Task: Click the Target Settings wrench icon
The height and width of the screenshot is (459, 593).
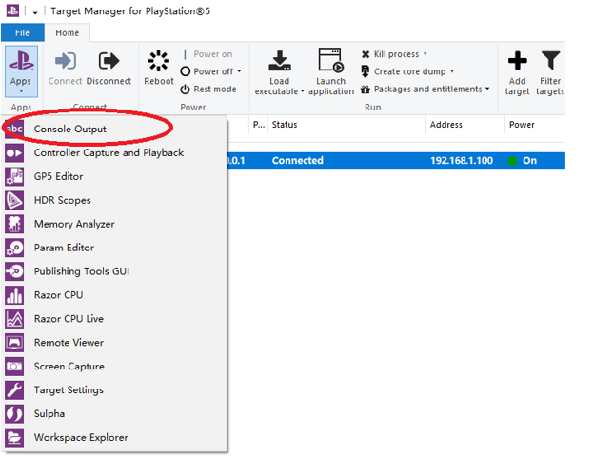Action: [x=15, y=390]
